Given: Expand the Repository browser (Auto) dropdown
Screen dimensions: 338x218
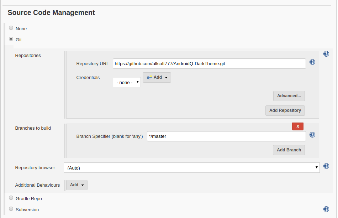Looking at the screenshot, I should 192,168.
